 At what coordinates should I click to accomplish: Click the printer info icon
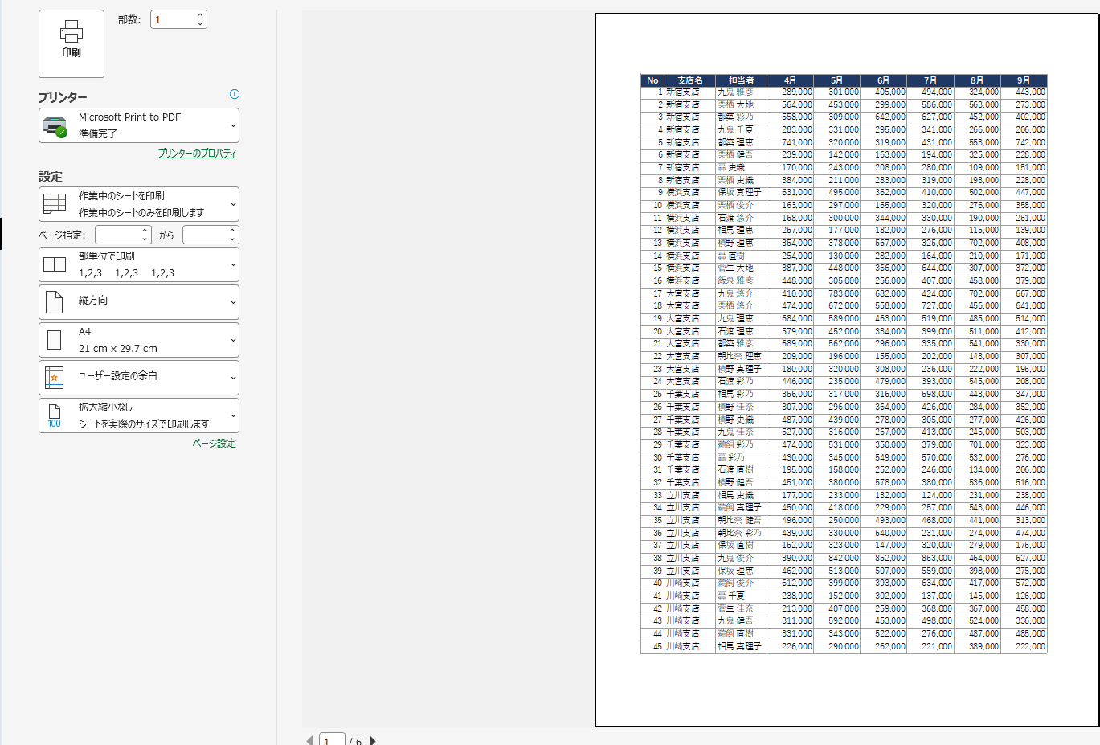[235, 94]
